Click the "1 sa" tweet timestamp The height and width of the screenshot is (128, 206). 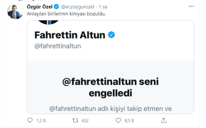(103, 7)
